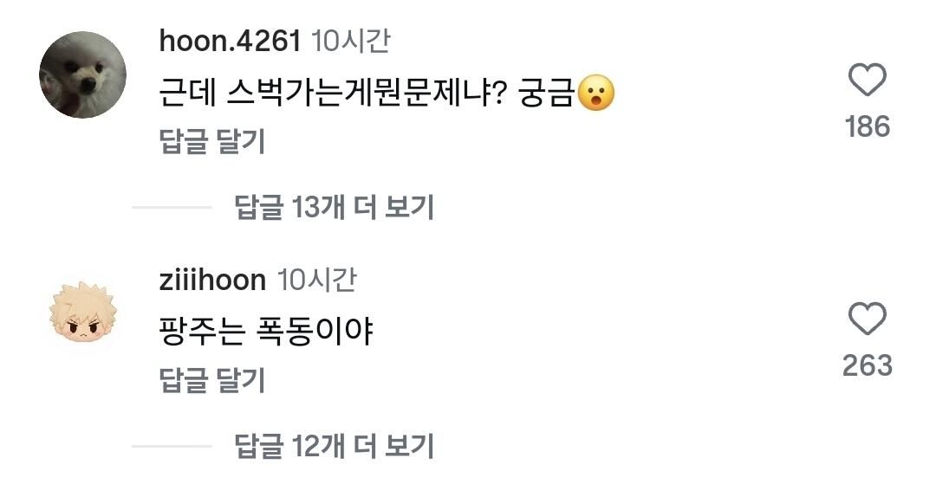Open hoon.4261's white dog profile picture

[x=83, y=74]
